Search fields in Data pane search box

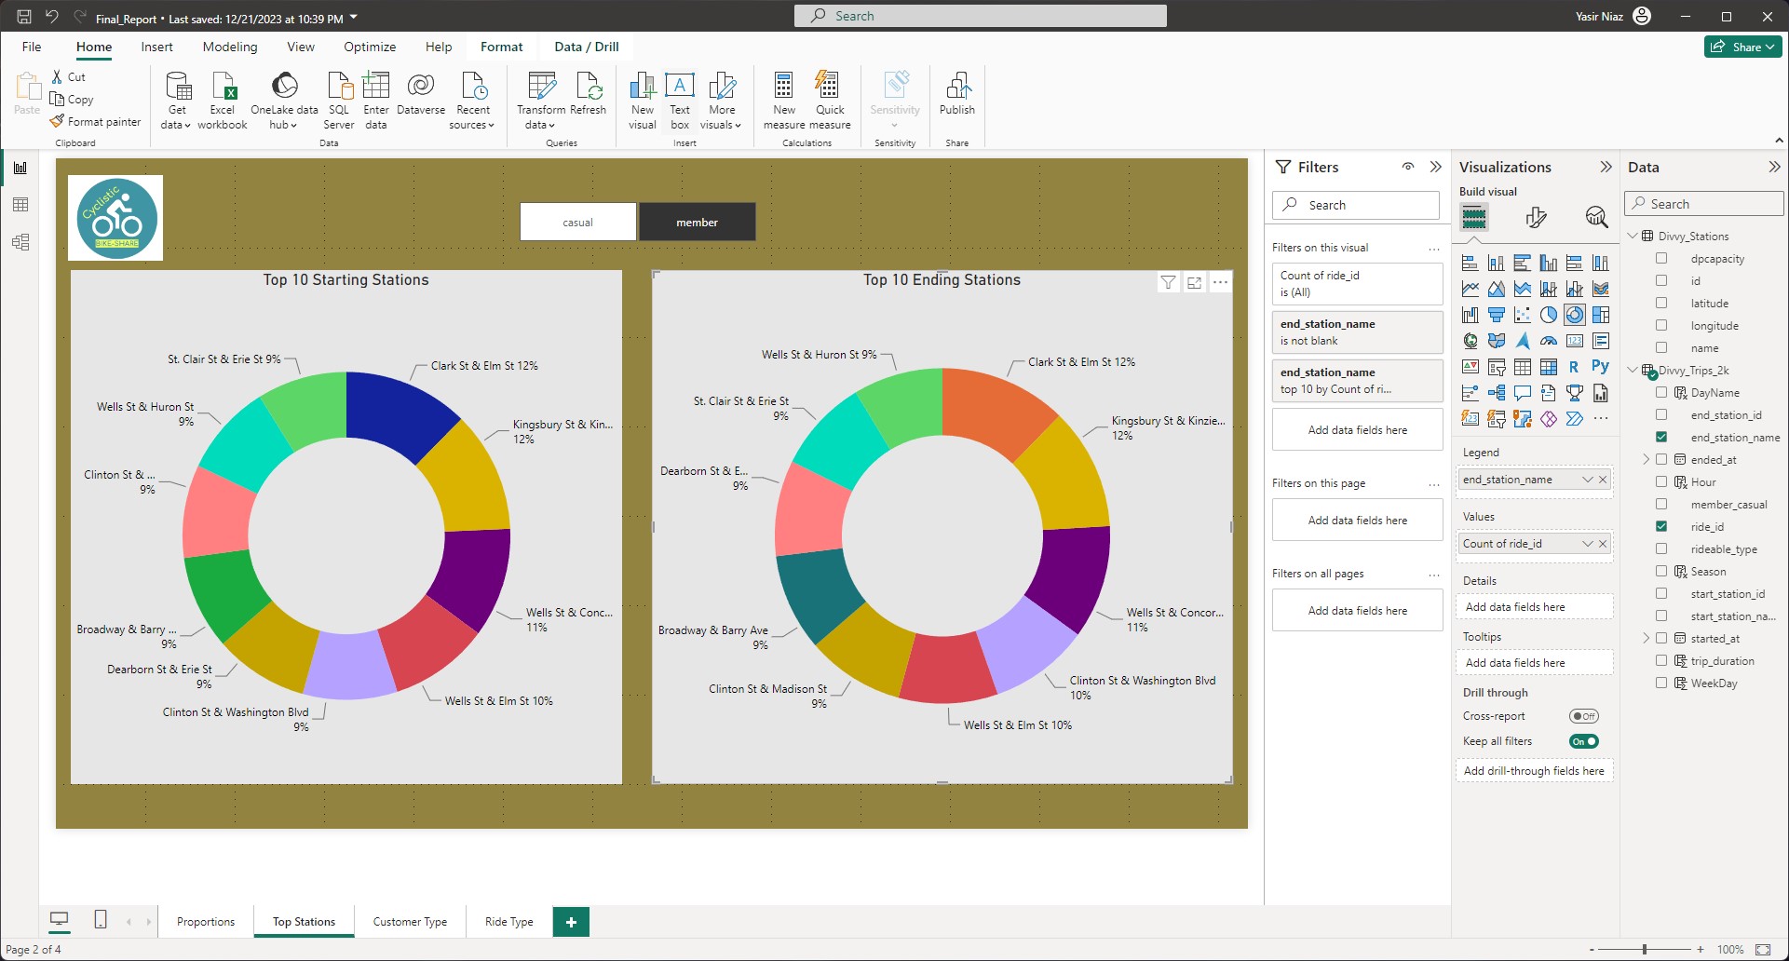point(1704,204)
